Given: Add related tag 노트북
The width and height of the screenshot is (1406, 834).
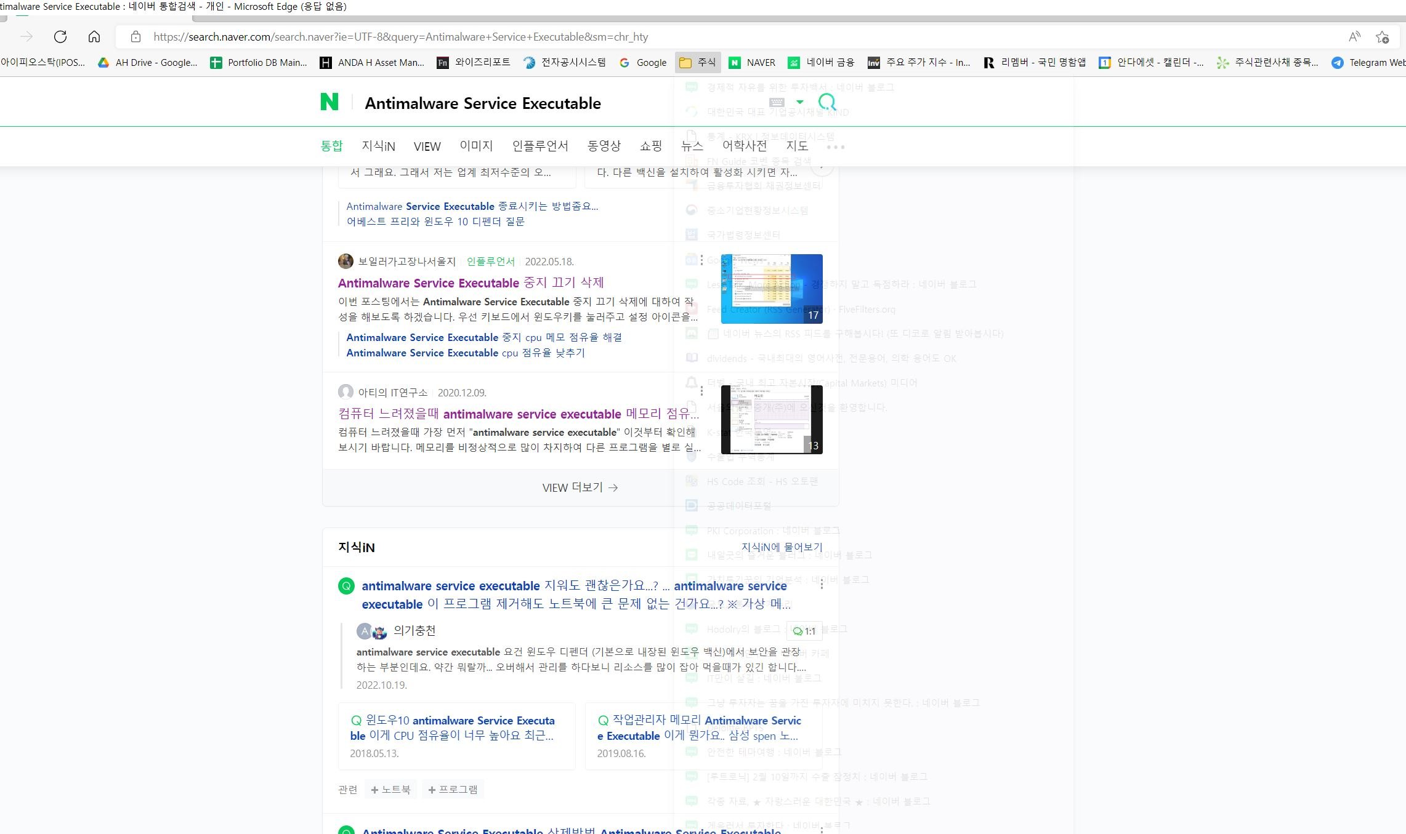Looking at the screenshot, I should pyautogui.click(x=391, y=790).
